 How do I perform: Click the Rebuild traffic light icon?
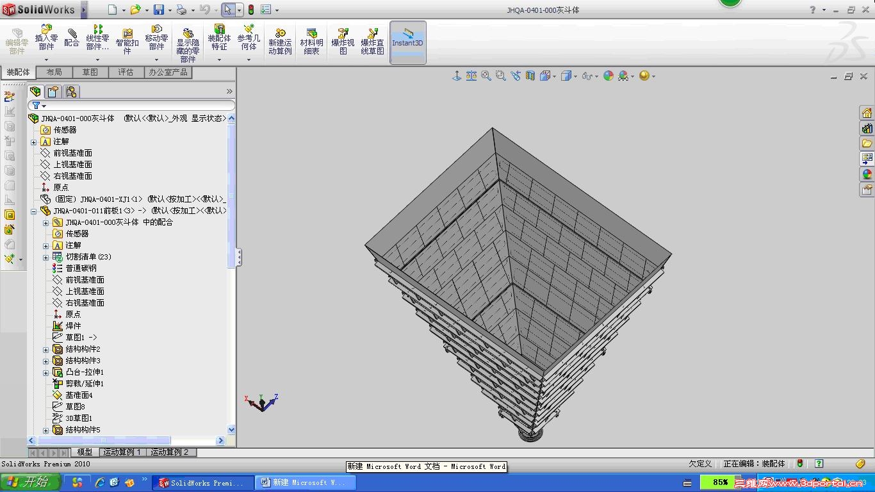[x=250, y=10]
